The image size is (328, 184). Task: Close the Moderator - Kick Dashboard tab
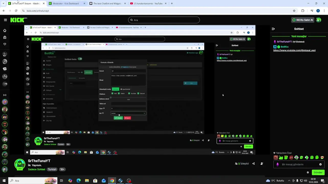(x=84, y=4)
